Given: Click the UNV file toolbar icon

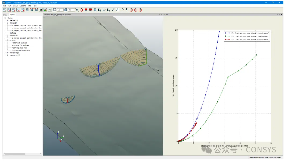Looking at the screenshot, I should pyautogui.click(x=23, y=10).
